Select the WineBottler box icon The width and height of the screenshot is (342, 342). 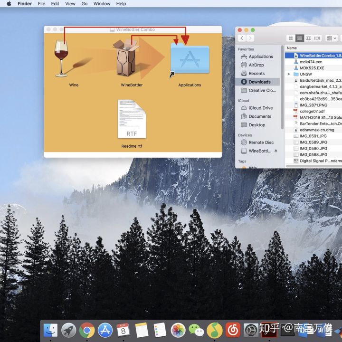[x=126, y=58]
